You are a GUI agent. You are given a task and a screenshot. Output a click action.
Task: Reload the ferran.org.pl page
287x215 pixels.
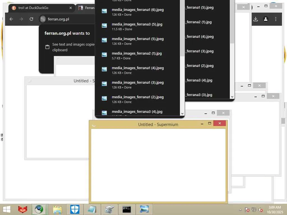click(31, 19)
